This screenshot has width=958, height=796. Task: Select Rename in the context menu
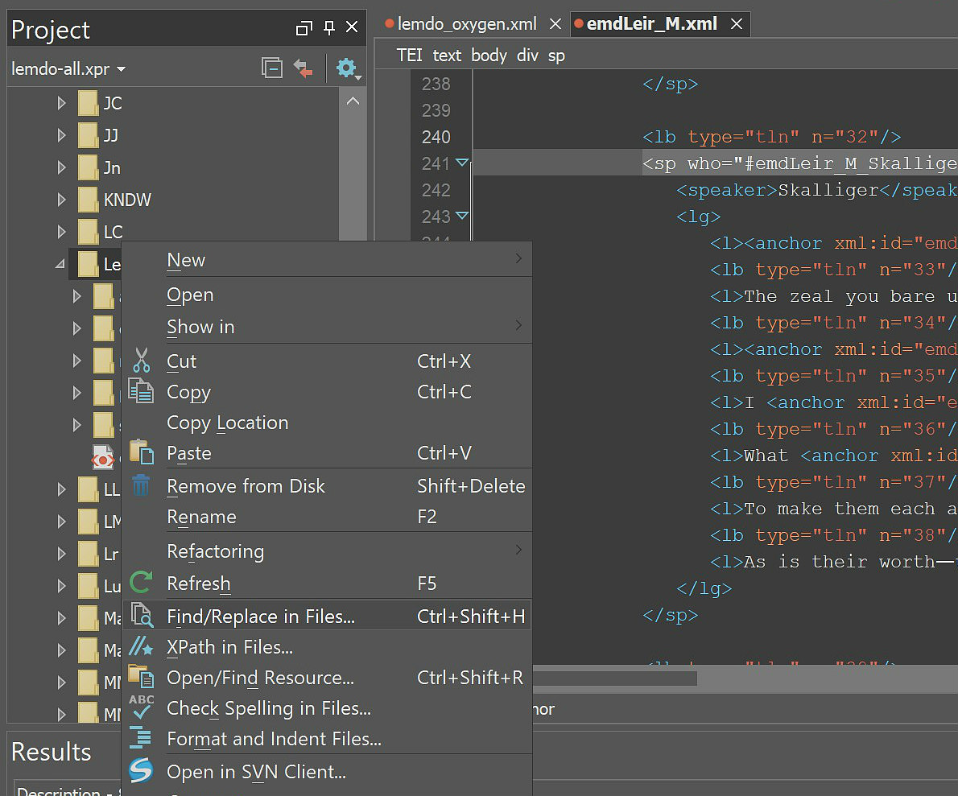tap(201, 517)
